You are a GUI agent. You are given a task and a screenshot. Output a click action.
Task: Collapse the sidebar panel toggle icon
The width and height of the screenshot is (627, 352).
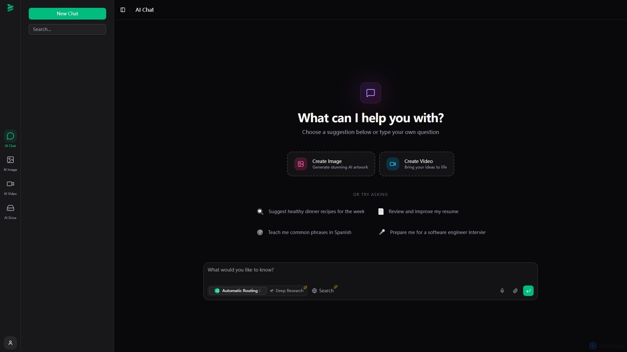123,10
